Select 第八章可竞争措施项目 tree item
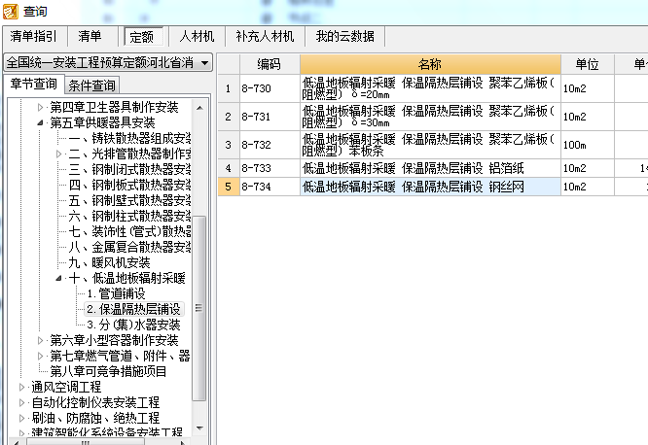This screenshot has width=648, height=445. tap(108, 371)
